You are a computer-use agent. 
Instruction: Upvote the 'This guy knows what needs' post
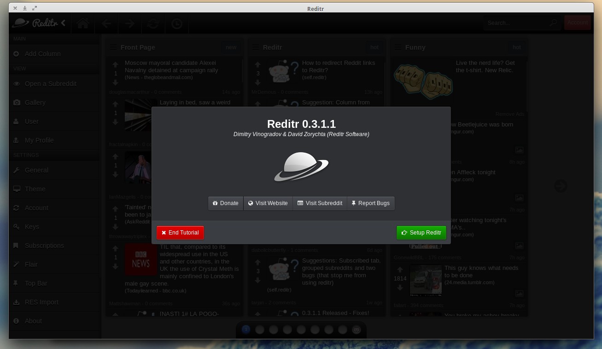click(x=400, y=270)
